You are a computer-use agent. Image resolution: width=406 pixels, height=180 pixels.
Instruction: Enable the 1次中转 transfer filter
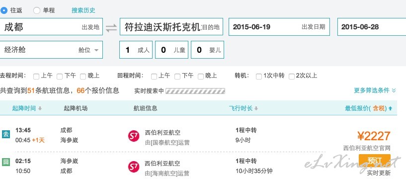click(259, 77)
